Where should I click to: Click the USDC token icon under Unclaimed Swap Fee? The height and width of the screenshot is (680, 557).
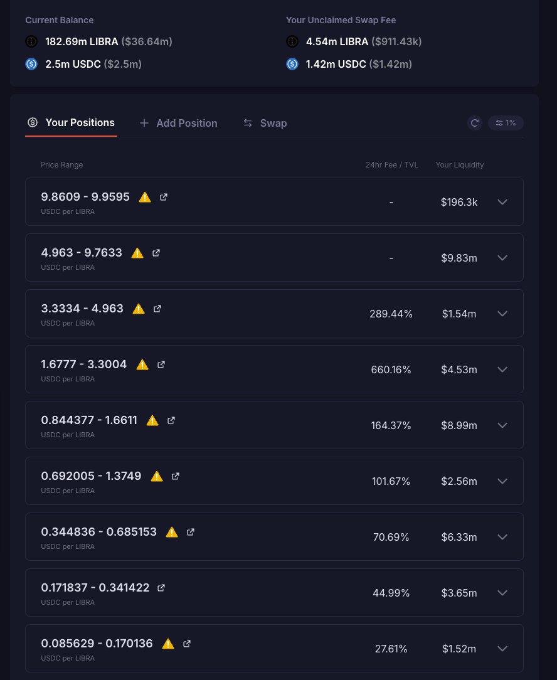click(292, 64)
